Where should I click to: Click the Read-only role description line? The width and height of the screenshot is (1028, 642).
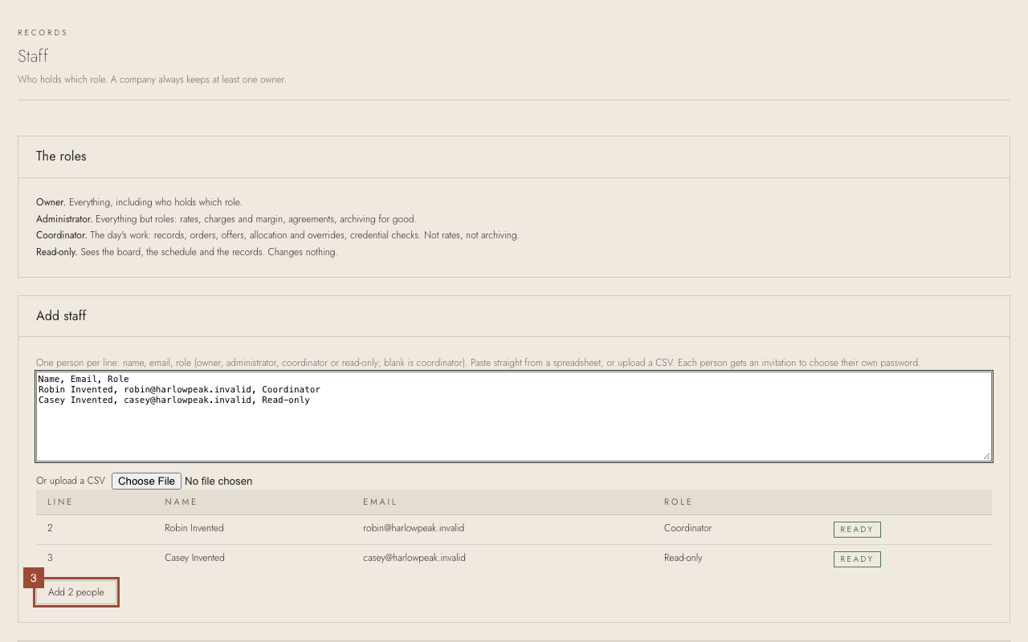tap(187, 252)
